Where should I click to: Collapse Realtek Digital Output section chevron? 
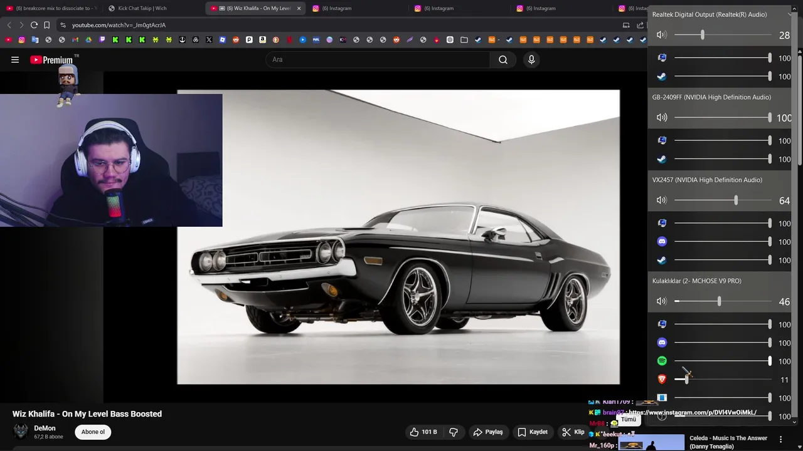pyautogui.click(x=790, y=14)
